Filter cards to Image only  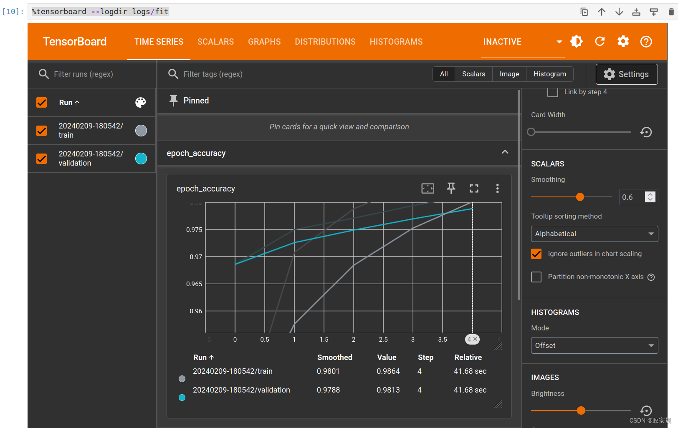pos(509,74)
